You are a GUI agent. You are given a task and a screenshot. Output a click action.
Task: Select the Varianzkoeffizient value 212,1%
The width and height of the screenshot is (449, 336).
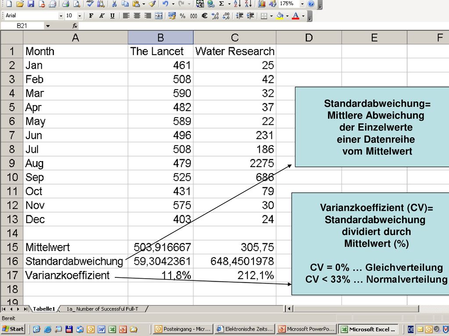pyautogui.click(x=235, y=275)
